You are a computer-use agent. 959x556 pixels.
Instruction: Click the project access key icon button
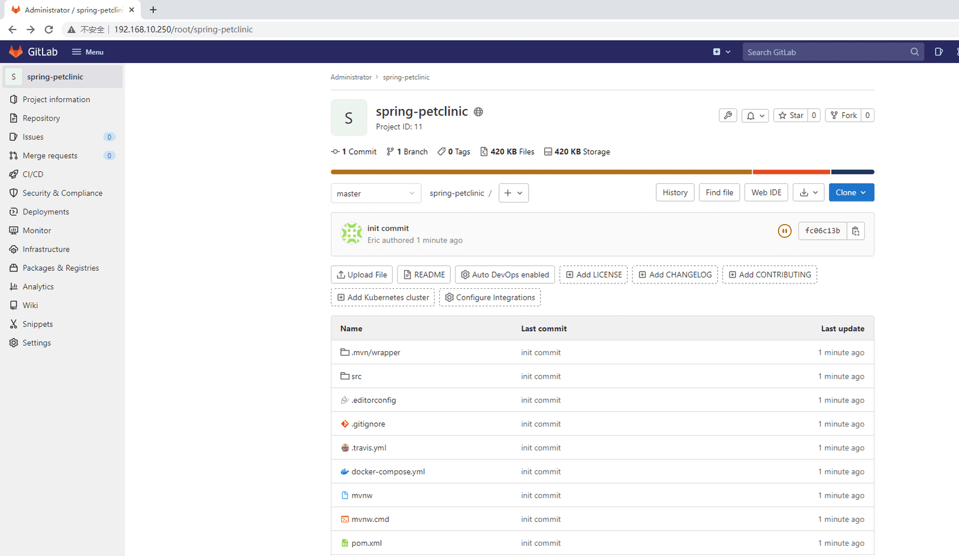[x=728, y=116]
